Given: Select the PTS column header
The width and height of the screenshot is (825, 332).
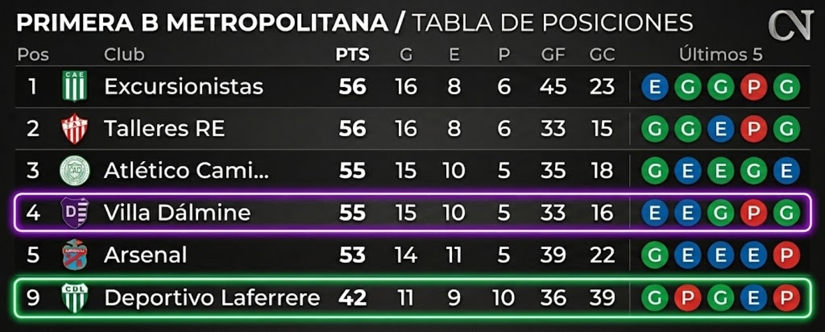Looking at the screenshot, I should [x=352, y=55].
